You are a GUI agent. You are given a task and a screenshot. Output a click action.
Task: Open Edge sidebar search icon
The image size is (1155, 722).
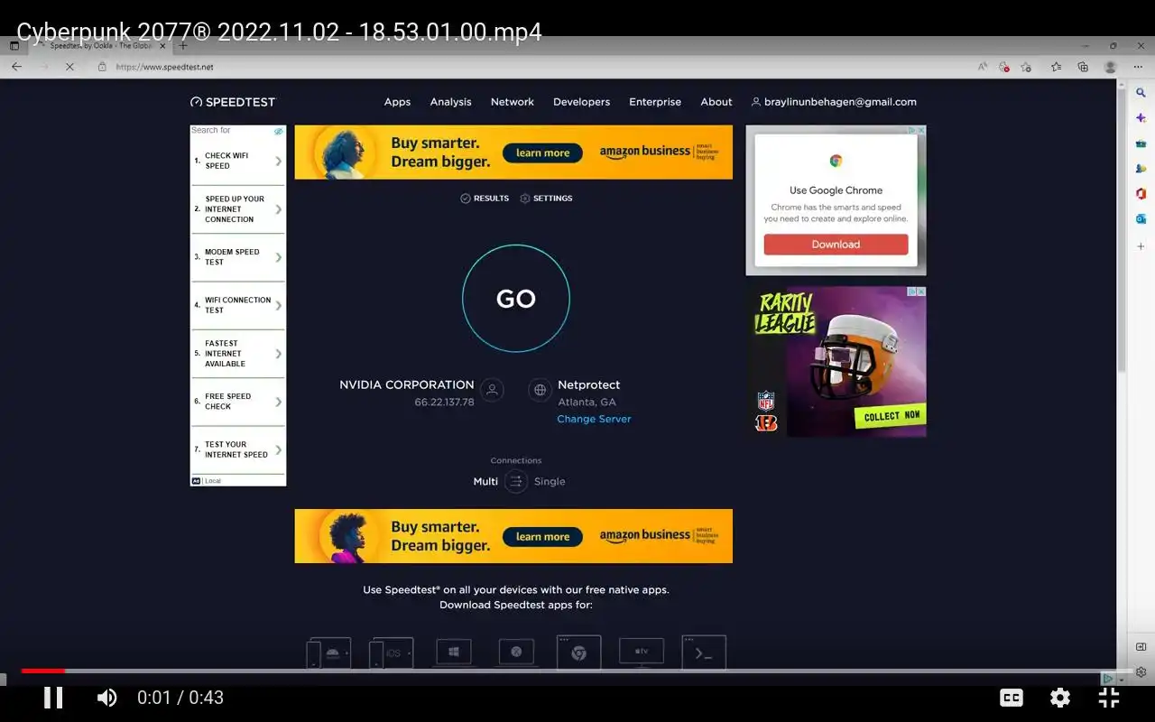[x=1141, y=92]
